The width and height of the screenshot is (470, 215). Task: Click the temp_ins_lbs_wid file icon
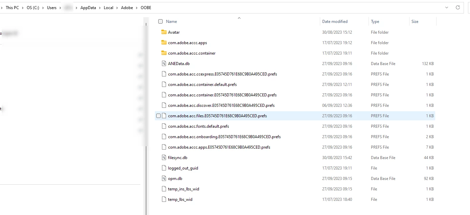[164, 189]
